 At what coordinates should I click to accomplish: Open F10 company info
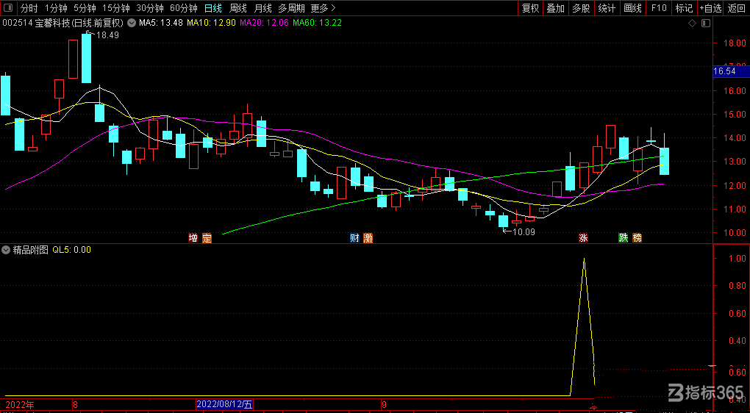tap(659, 8)
